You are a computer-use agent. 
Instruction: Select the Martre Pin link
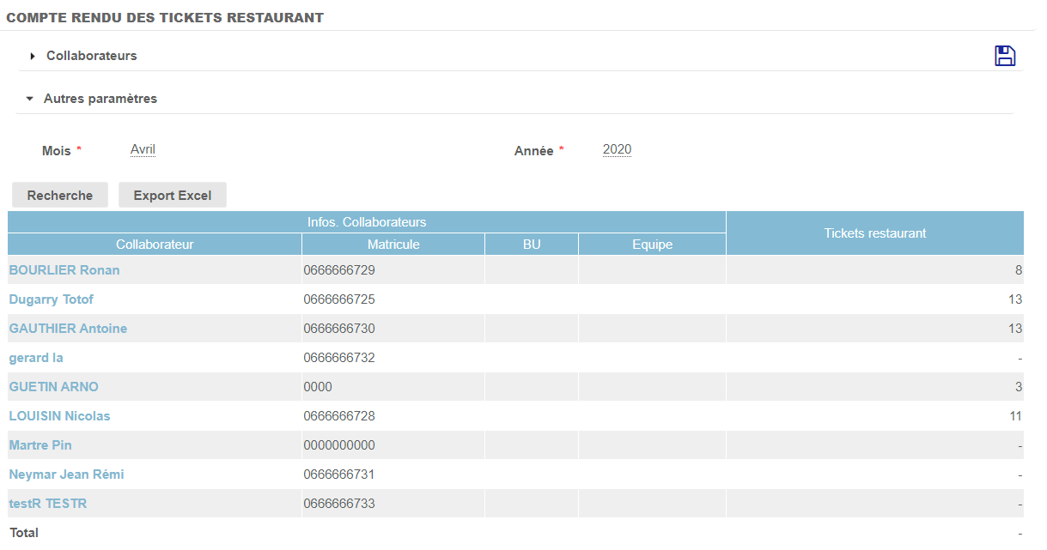tap(40, 445)
